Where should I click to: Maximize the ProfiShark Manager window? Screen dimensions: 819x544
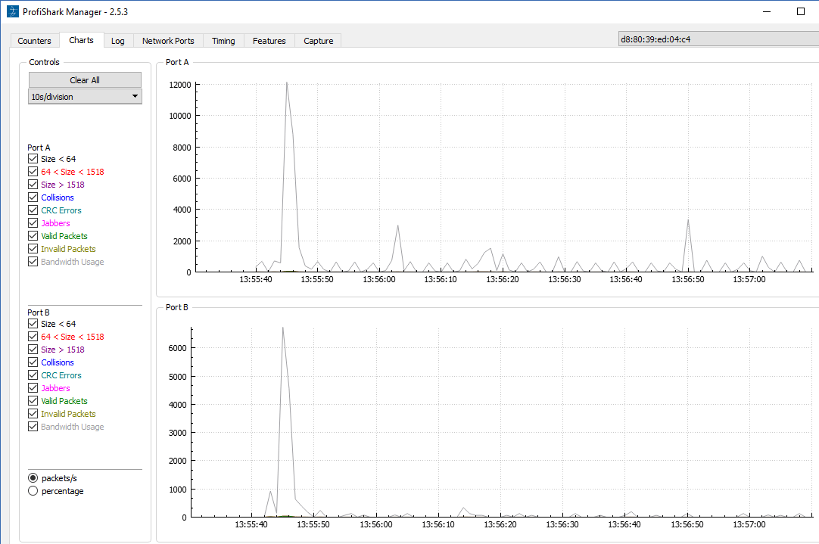tap(800, 11)
